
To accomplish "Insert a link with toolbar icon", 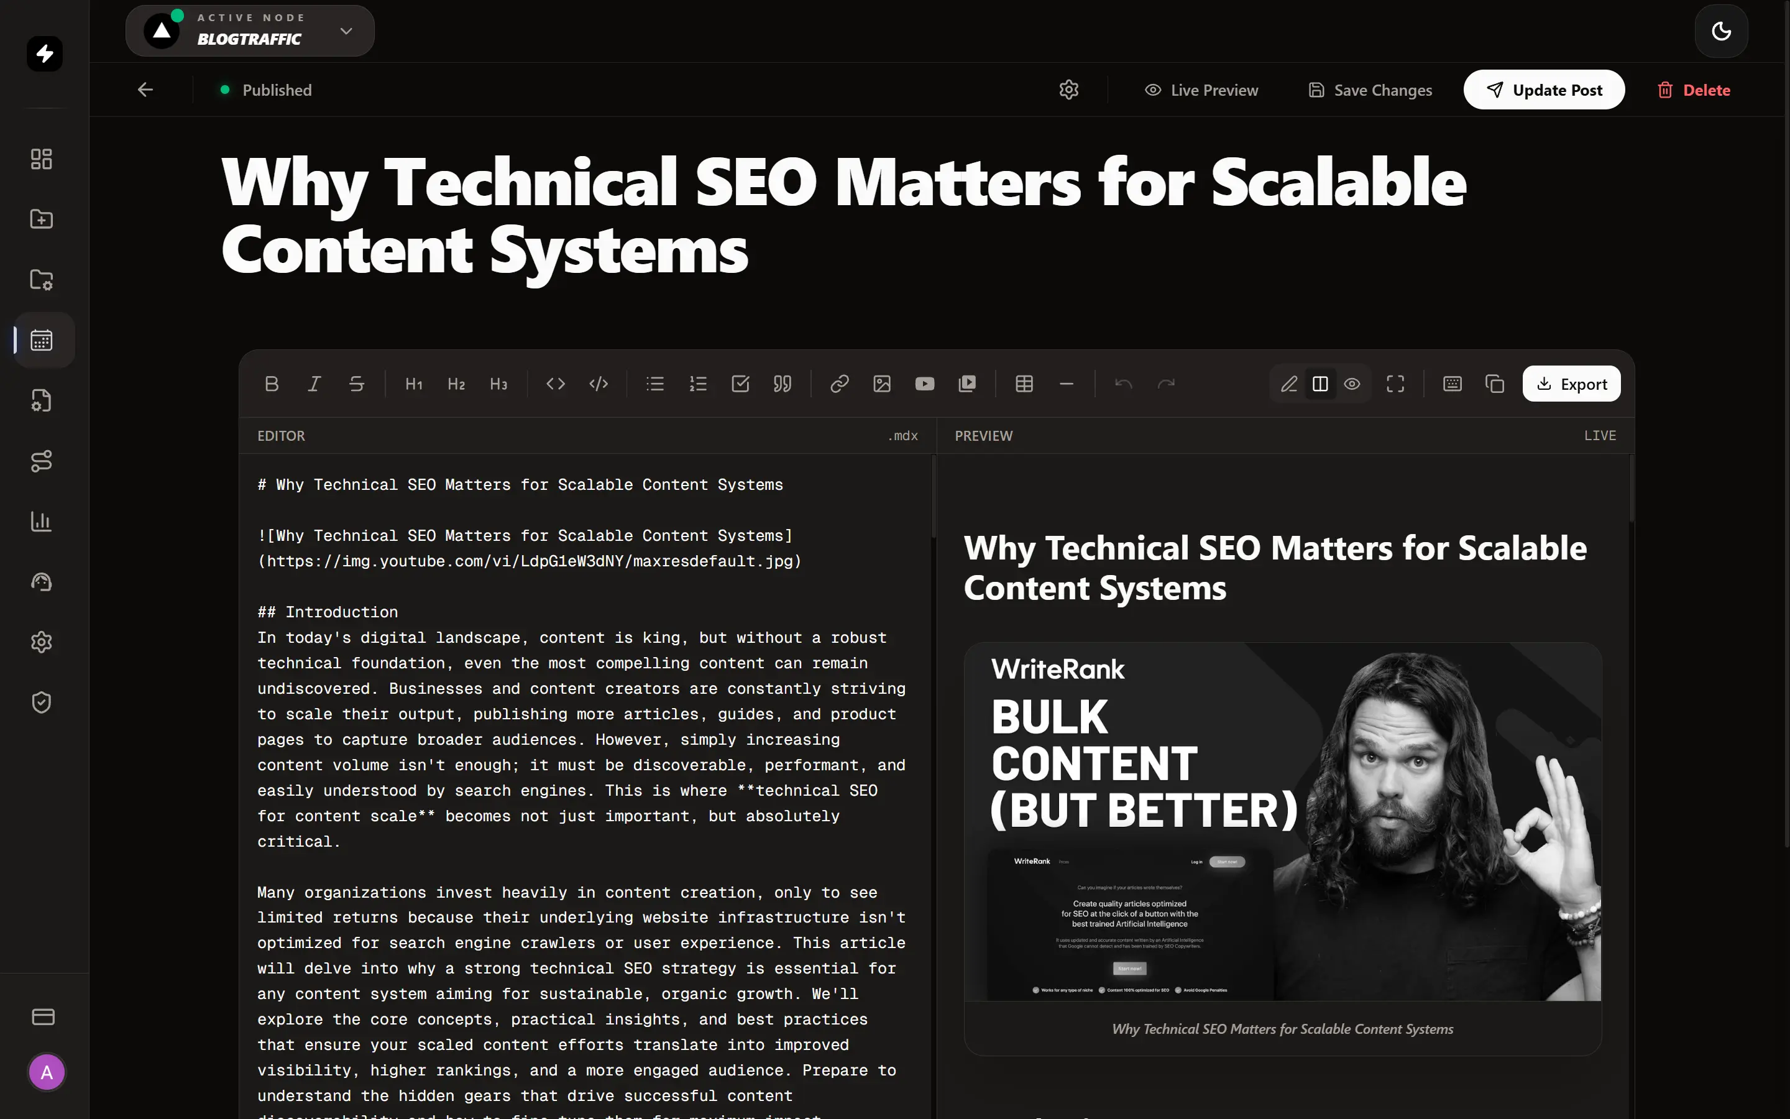I will coord(839,384).
